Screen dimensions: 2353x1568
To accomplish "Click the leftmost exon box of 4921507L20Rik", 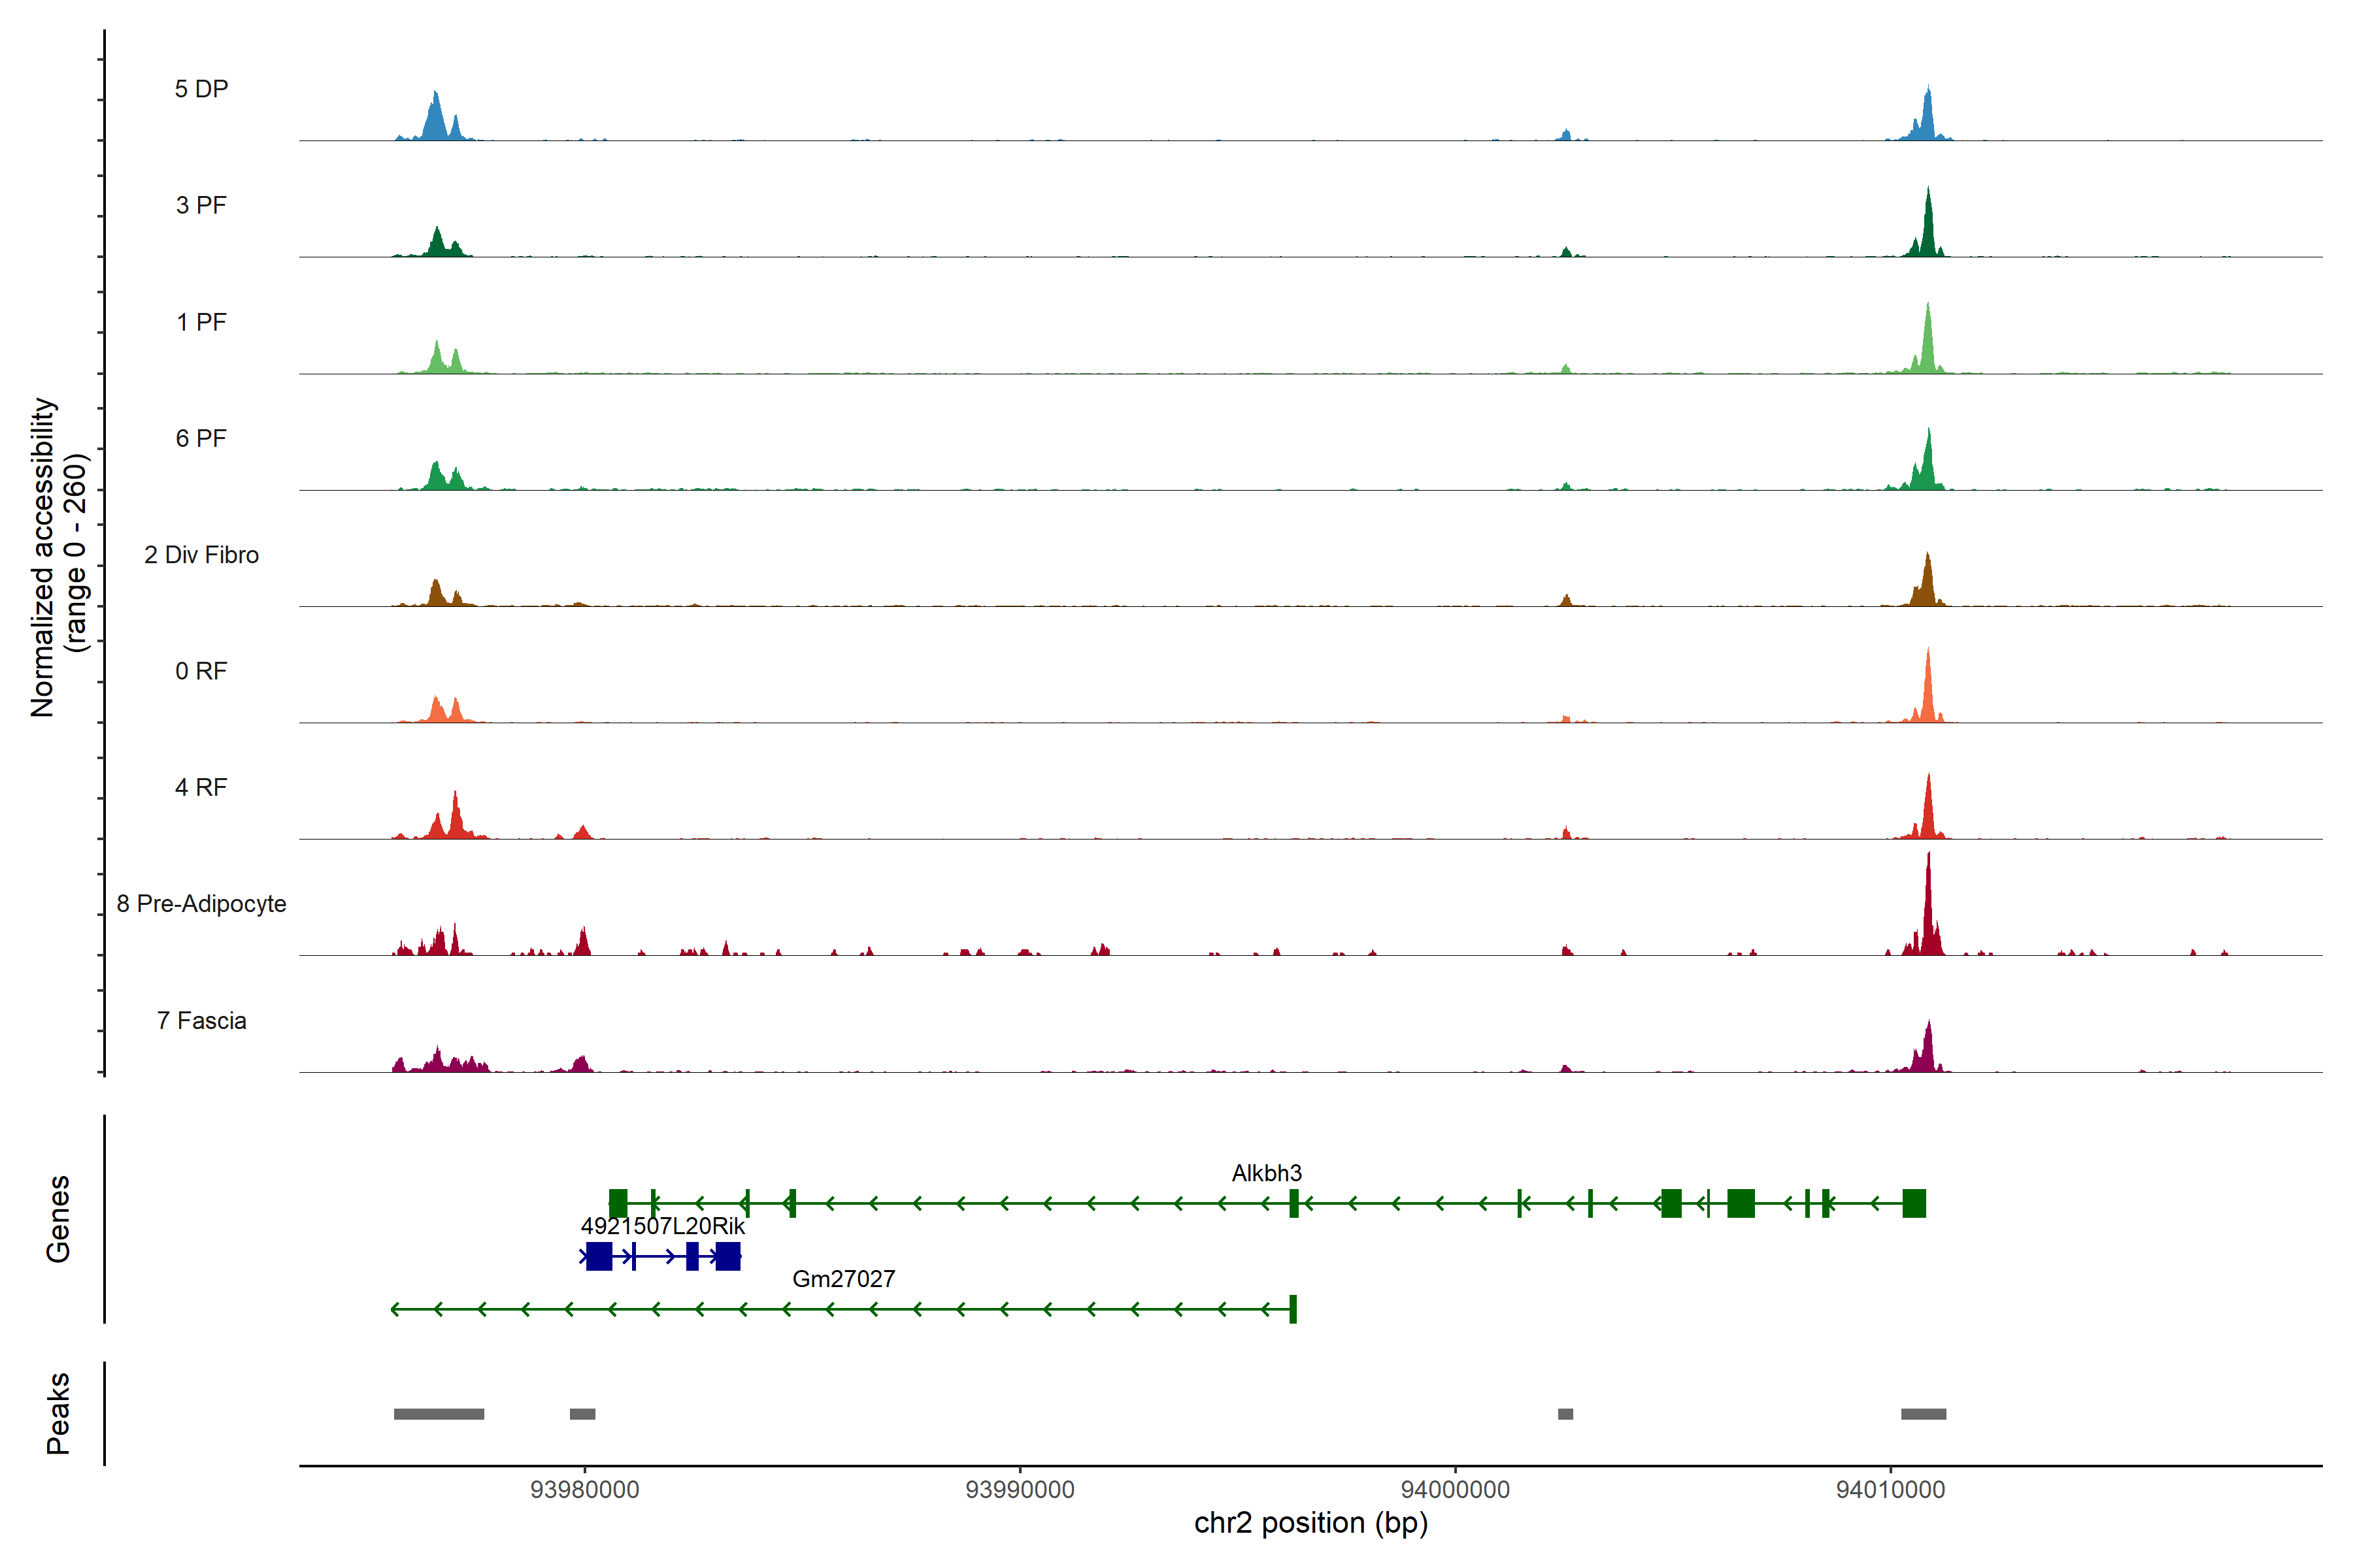I will coord(598,1256).
